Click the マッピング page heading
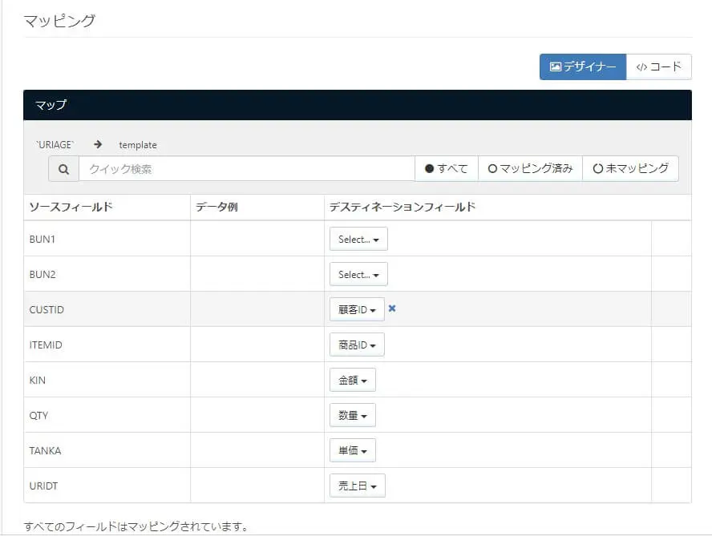Screen dimensions: 712x536 (59, 21)
